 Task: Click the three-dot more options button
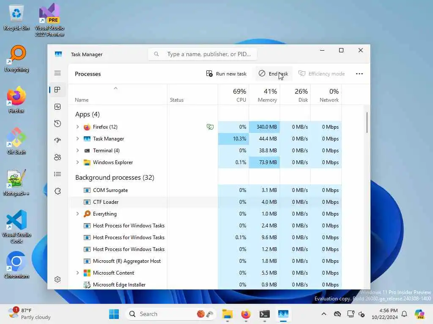point(359,73)
